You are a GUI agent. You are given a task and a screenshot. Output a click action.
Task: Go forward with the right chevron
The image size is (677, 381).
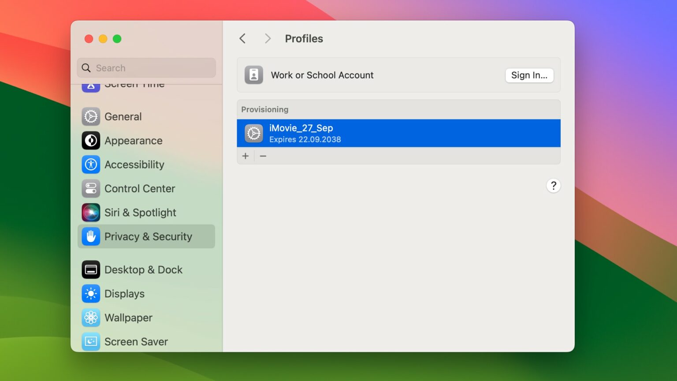[x=268, y=39]
